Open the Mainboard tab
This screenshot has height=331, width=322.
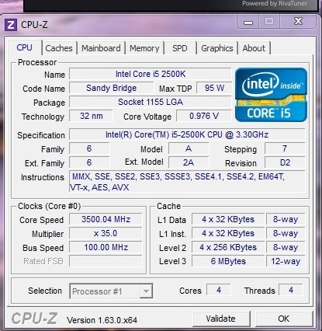[x=101, y=48]
